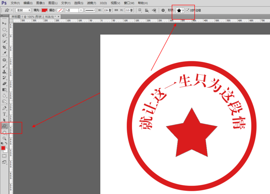Open the 文件(F) menu
Image resolution: width=270 pixels, height=194 pixels.
15,3
